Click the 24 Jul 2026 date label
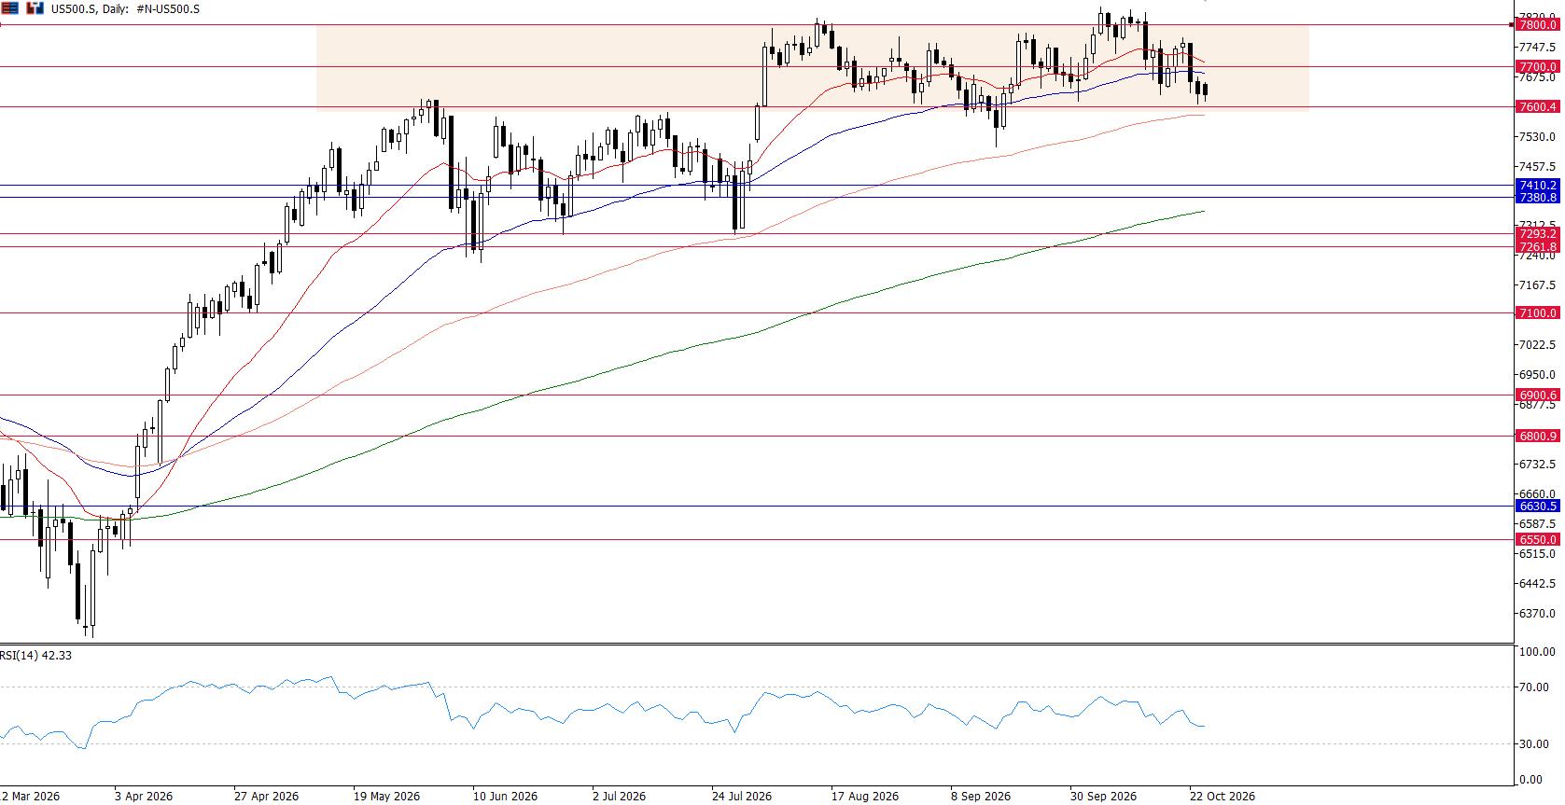The image size is (1565, 805). click(x=742, y=797)
